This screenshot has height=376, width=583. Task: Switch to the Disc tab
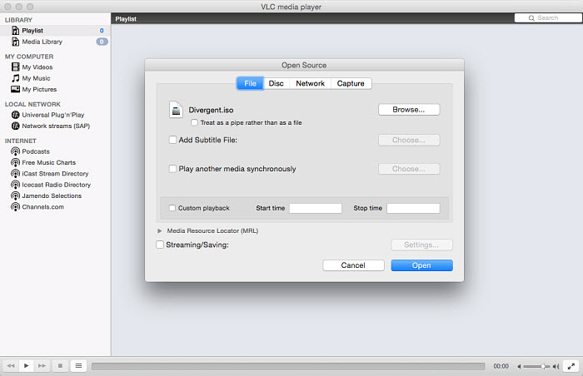tap(277, 83)
